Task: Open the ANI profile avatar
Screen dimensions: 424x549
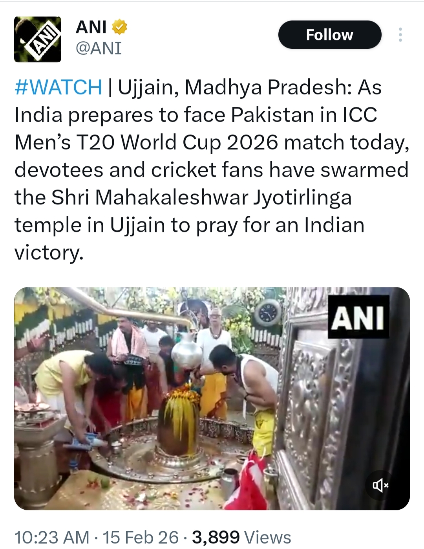Action: [x=38, y=39]
